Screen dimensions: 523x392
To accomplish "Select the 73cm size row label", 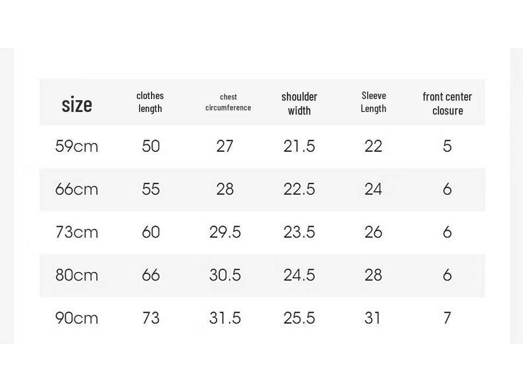I will 77,232.
